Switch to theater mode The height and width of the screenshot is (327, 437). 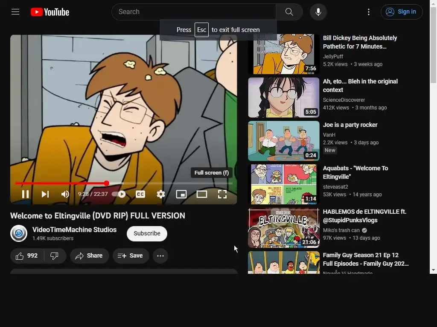(202, 194)
